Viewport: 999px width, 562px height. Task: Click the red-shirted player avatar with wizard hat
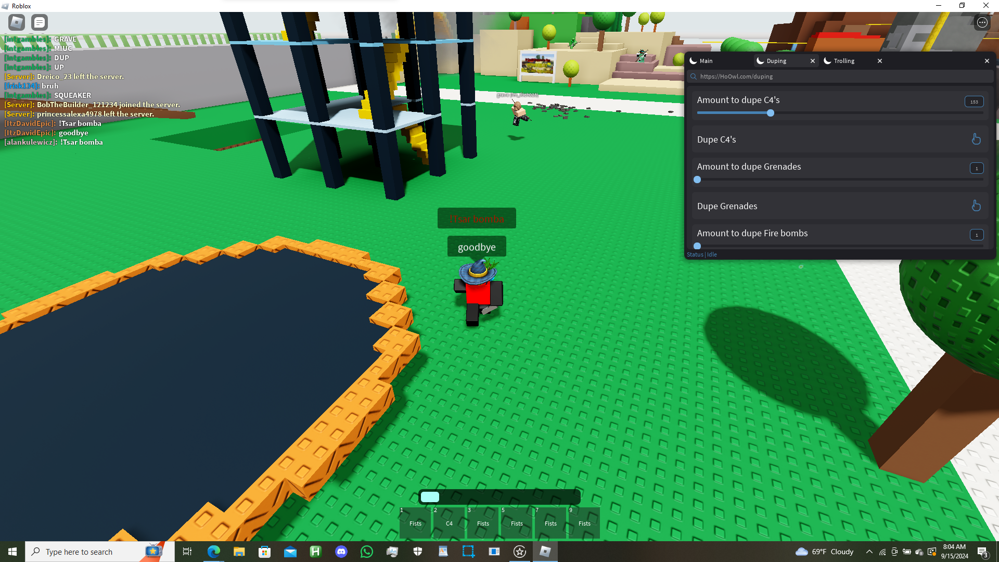tap(479, 292)
